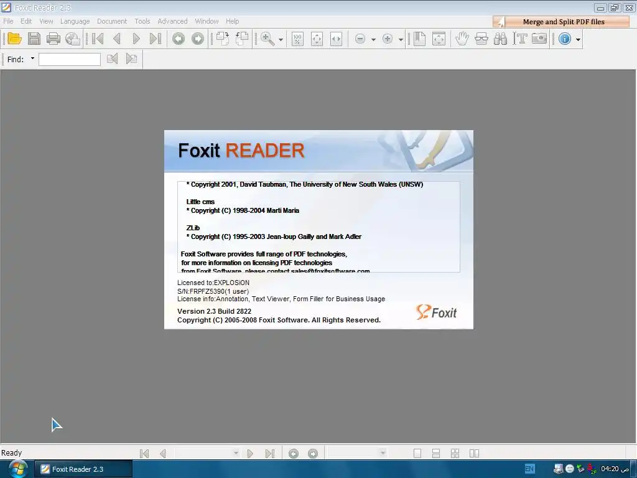The width and height of the screenshot is (637, 478).
Task: Open status bar page number combo box
Action: (207, 453)
